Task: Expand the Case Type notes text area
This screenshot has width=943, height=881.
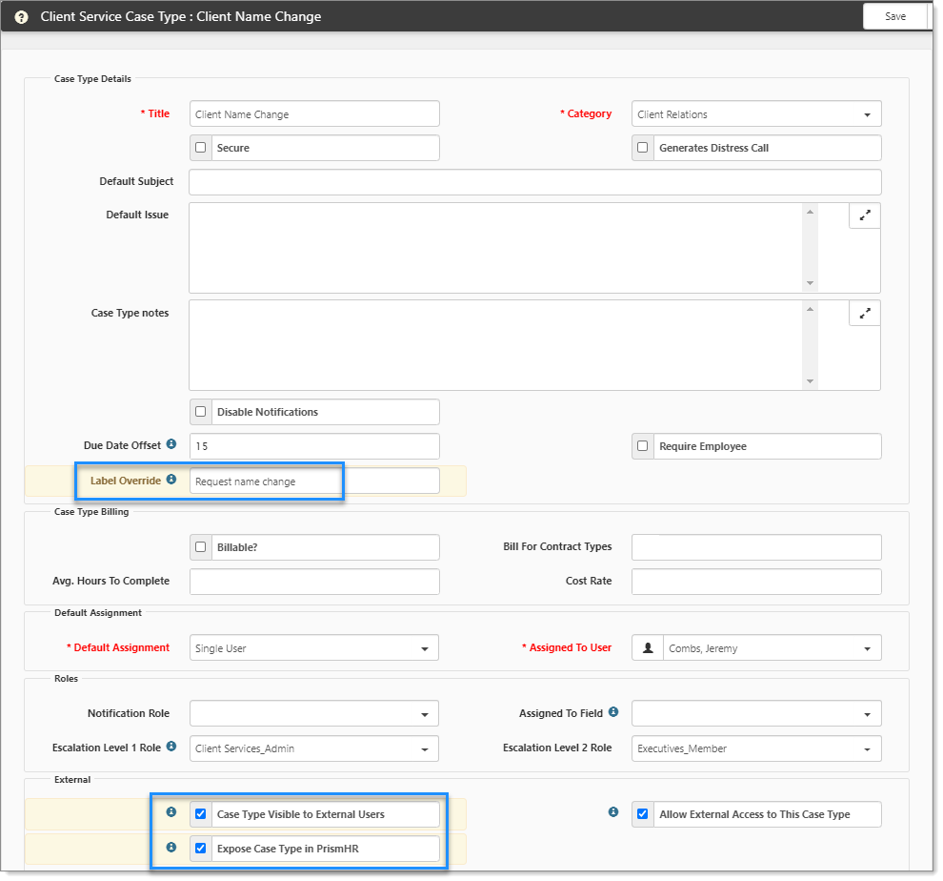Action: (864, 313)
